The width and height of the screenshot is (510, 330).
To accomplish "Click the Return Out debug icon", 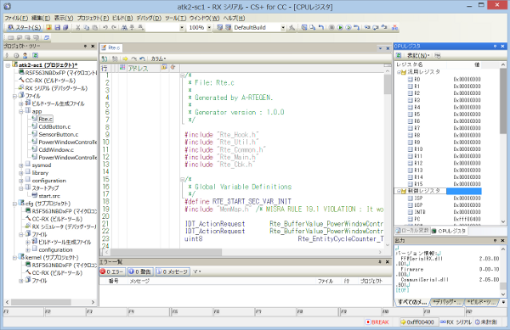I will [384, 28].
